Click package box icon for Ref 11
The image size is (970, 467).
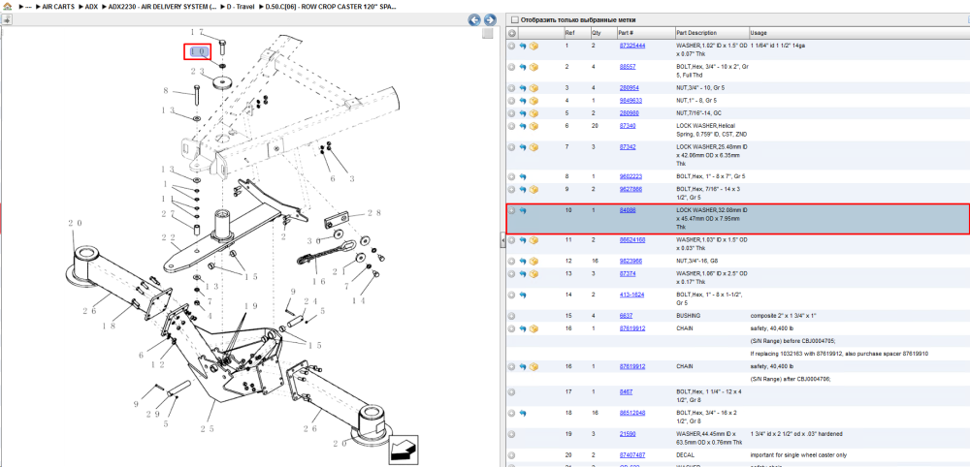[x=533, y=239]
